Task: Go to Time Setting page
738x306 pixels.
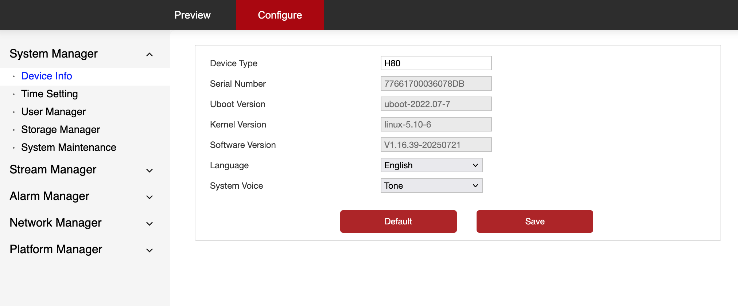Action: coord(50,94)
